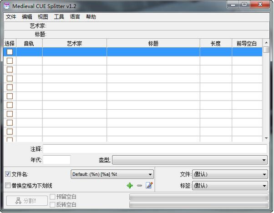The width and height of the screenshot is (274, 213).
Task: Click the 前导空白 column header
Action: click(247, 43)
